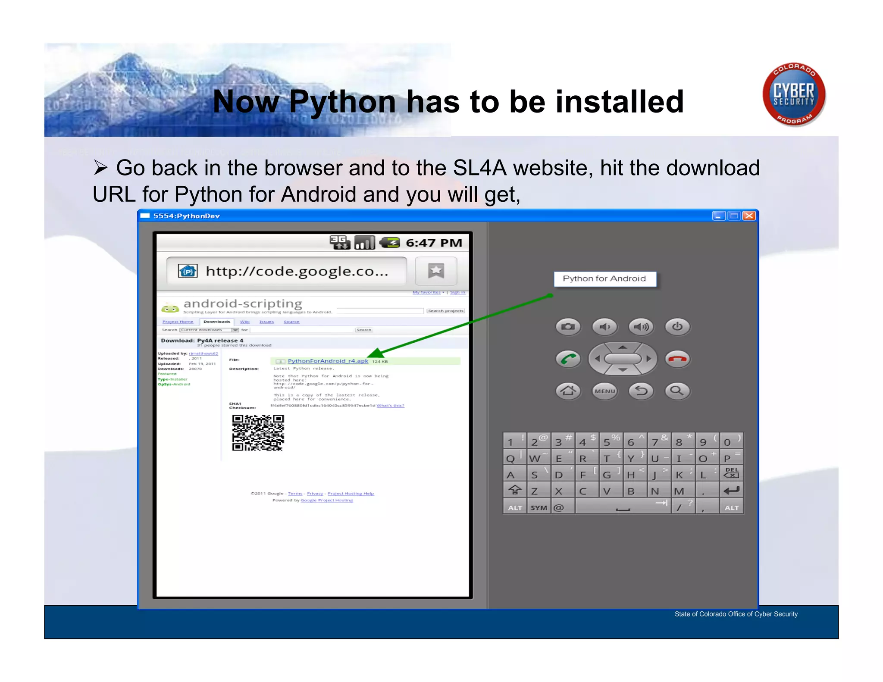
Task: Click the PythonForAndroid_r4.apk download link
Action: (328, 361)
